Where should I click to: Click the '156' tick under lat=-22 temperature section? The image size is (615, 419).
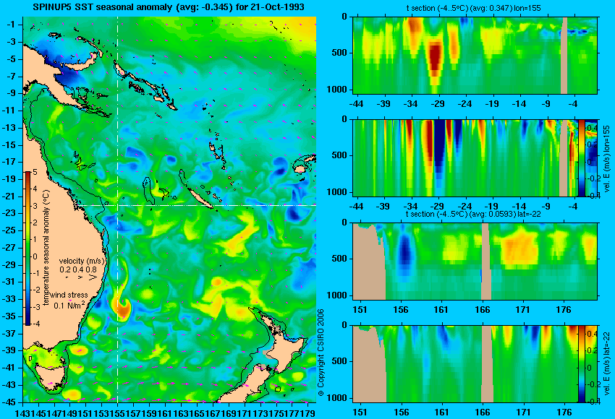point(400,310)
